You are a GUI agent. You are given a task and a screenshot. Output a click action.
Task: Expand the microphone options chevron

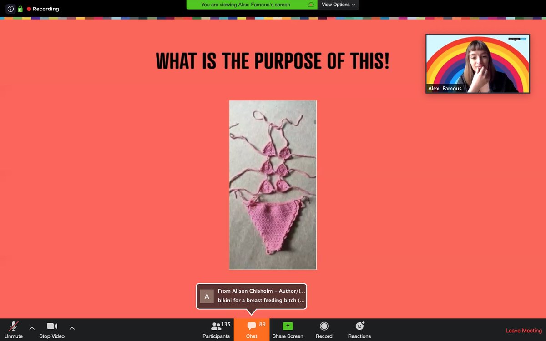(x=31, y=327)
